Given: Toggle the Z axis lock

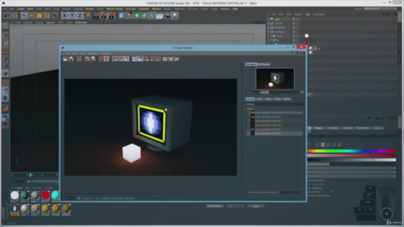Looking at the screenshot, I should [80, 16].
